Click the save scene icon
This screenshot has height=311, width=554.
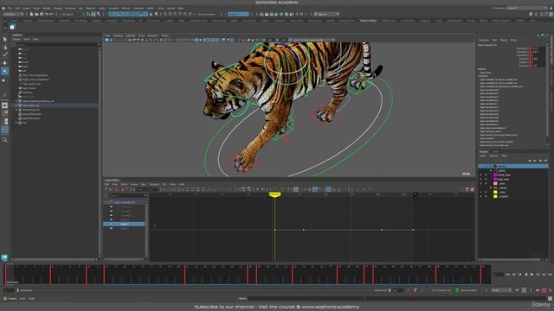coord(42,14)
